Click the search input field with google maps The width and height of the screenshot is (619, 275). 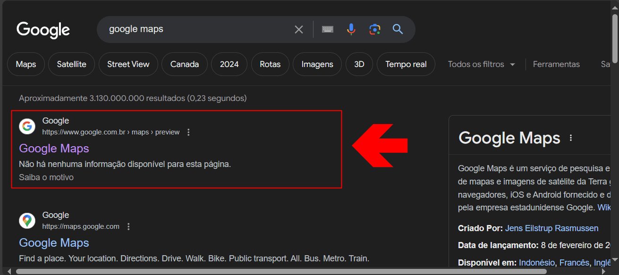[x=198, y=29]
